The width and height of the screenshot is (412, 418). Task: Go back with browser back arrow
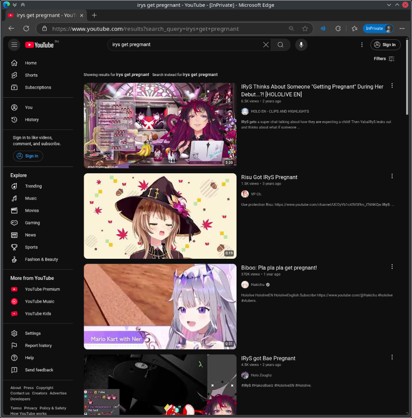point(11,28)
